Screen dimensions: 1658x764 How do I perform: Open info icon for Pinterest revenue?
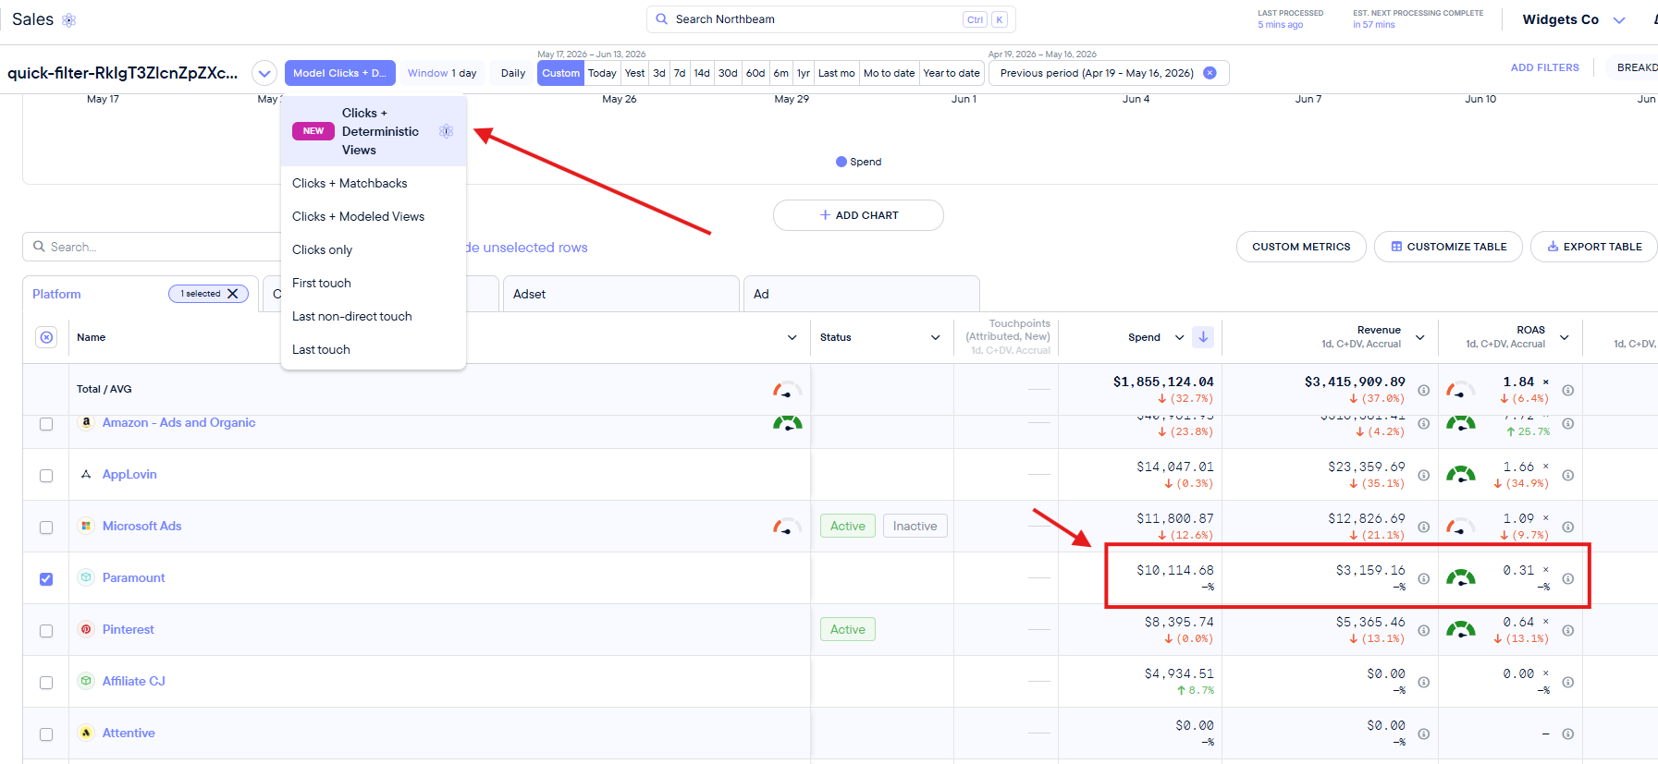pyautogui.click(x=1424, y=630)
